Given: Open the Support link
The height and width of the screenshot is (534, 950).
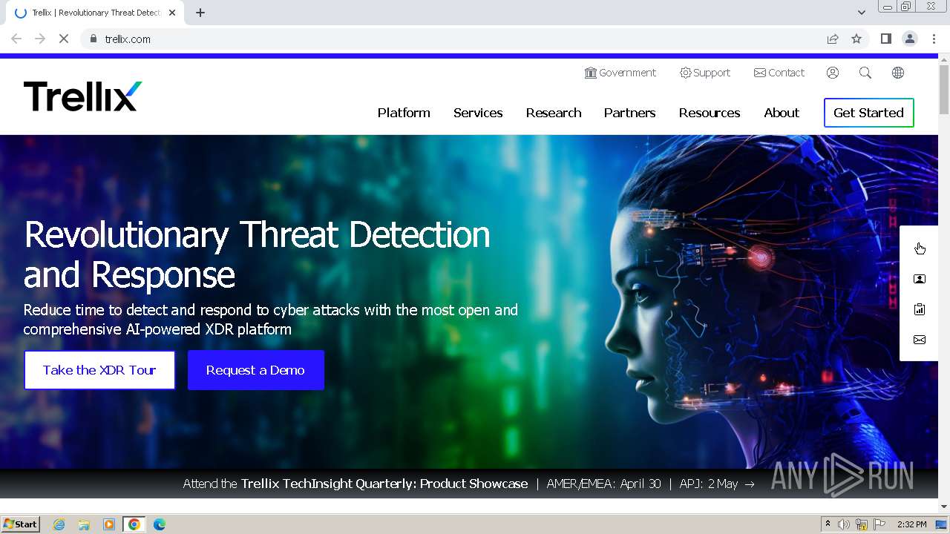Looking at the screenshot, I should click(x=705, y=73).
